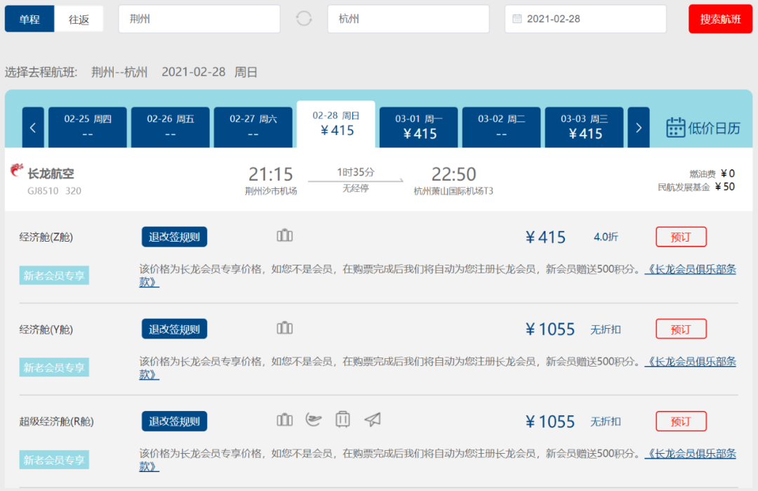Click 无折扣 label in Y舱 row
Viewport: 758px width, 491px height.
606,329
